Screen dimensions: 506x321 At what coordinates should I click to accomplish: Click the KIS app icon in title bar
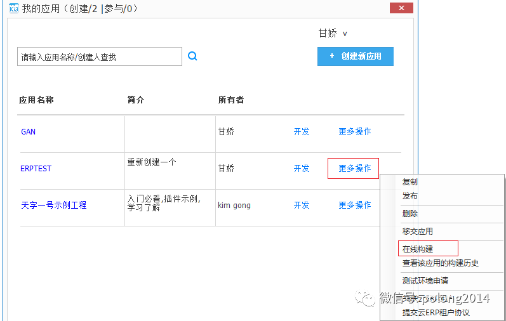(13, 8)
